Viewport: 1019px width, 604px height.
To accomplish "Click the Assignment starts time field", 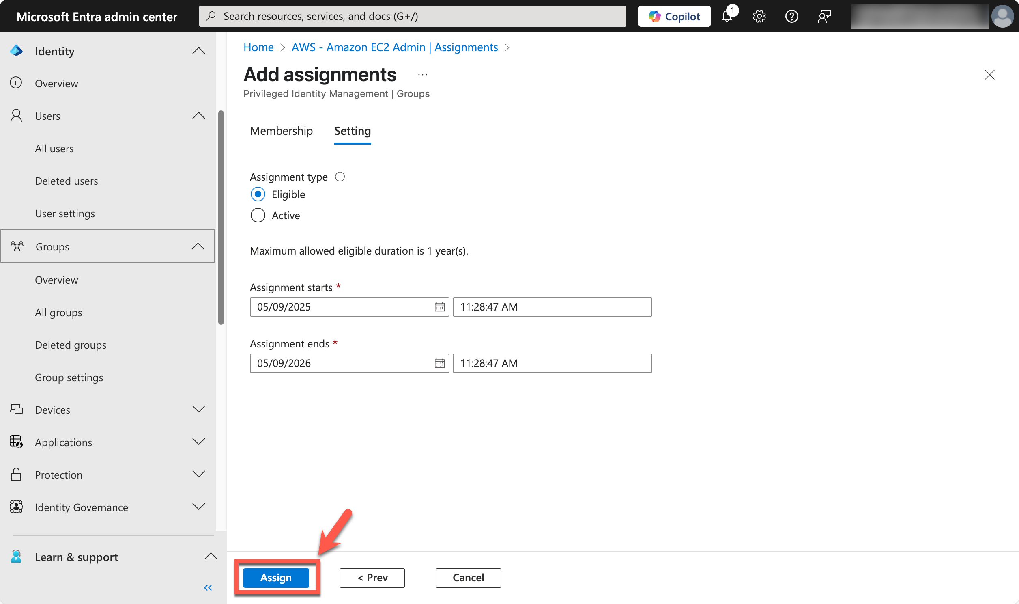I will [x=552, y=307].
